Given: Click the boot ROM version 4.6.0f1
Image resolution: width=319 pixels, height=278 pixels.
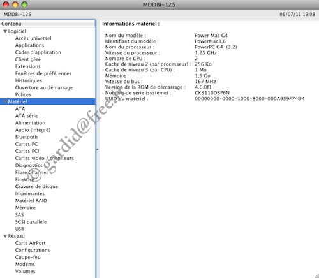Looking at the screenshot, I should tap(203, 87).
